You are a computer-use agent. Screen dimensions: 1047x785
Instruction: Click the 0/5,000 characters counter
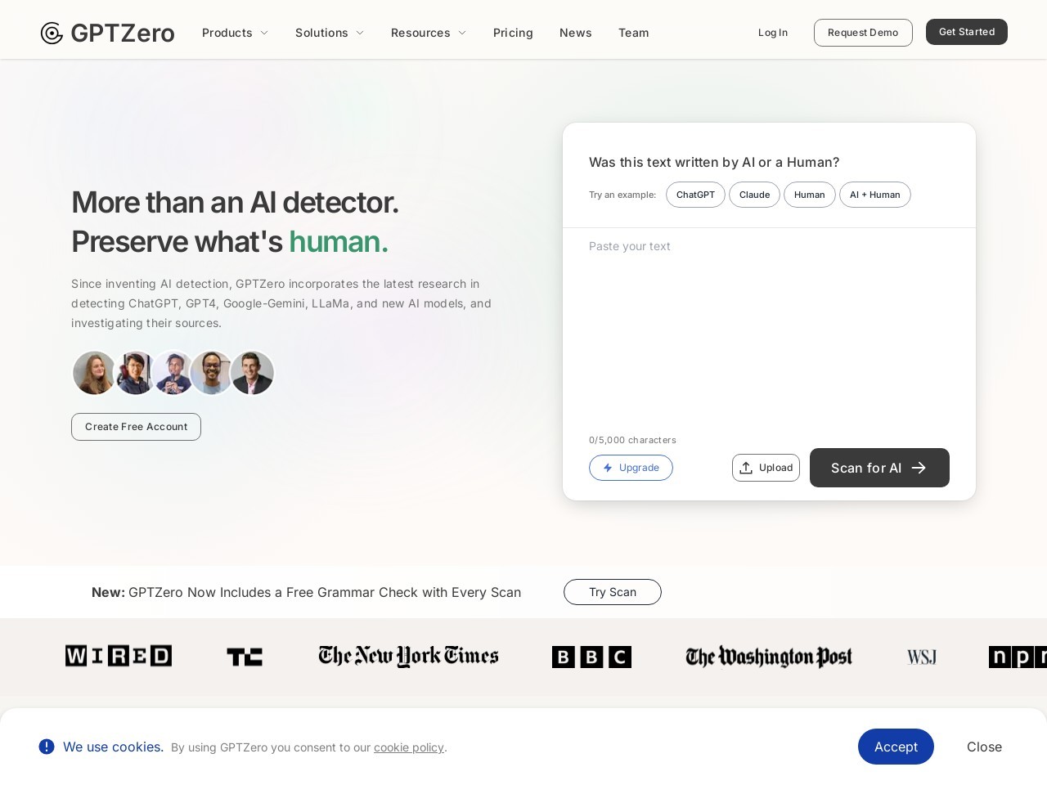(632, 440)
